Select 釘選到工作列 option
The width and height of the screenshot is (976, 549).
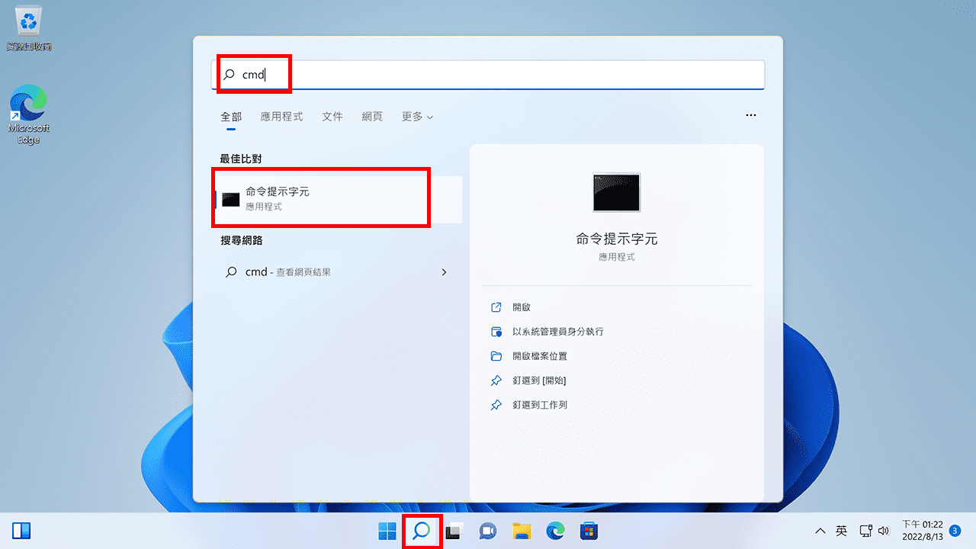click(540, 405)
